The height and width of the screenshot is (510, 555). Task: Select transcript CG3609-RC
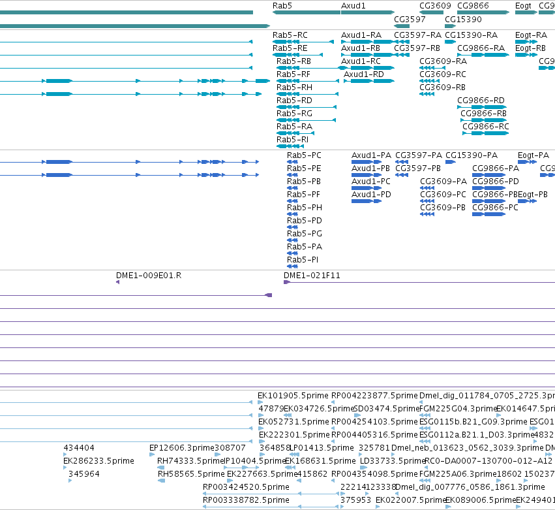pos(442,75)
